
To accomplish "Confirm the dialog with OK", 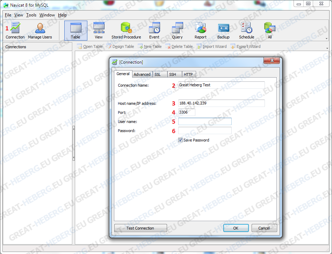I will pos(236,228).
